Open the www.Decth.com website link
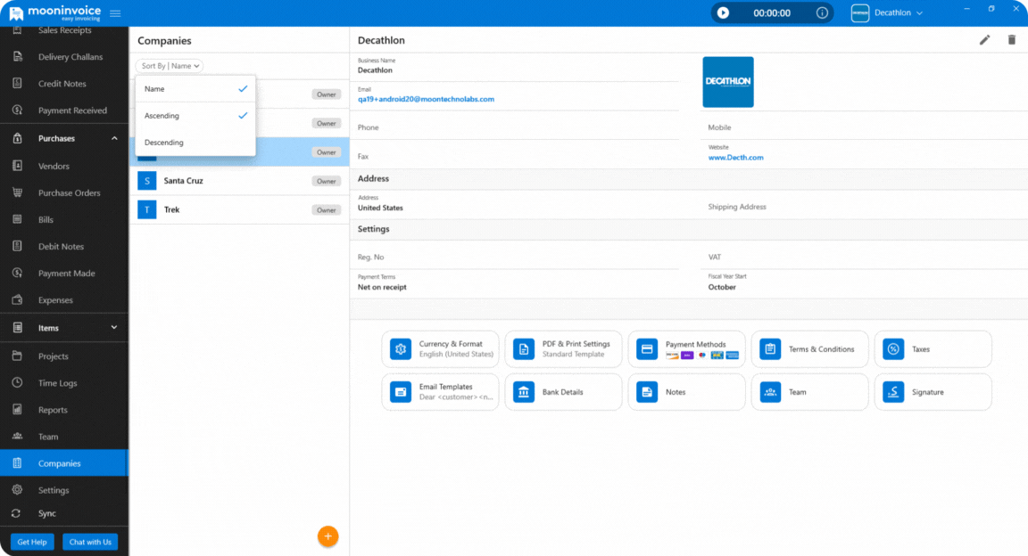1028x556 pixels. pyautogui.click(x=735, y=158)
